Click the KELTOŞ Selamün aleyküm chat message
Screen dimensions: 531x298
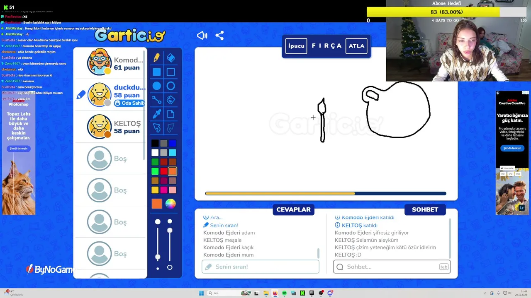coord(366,240)
